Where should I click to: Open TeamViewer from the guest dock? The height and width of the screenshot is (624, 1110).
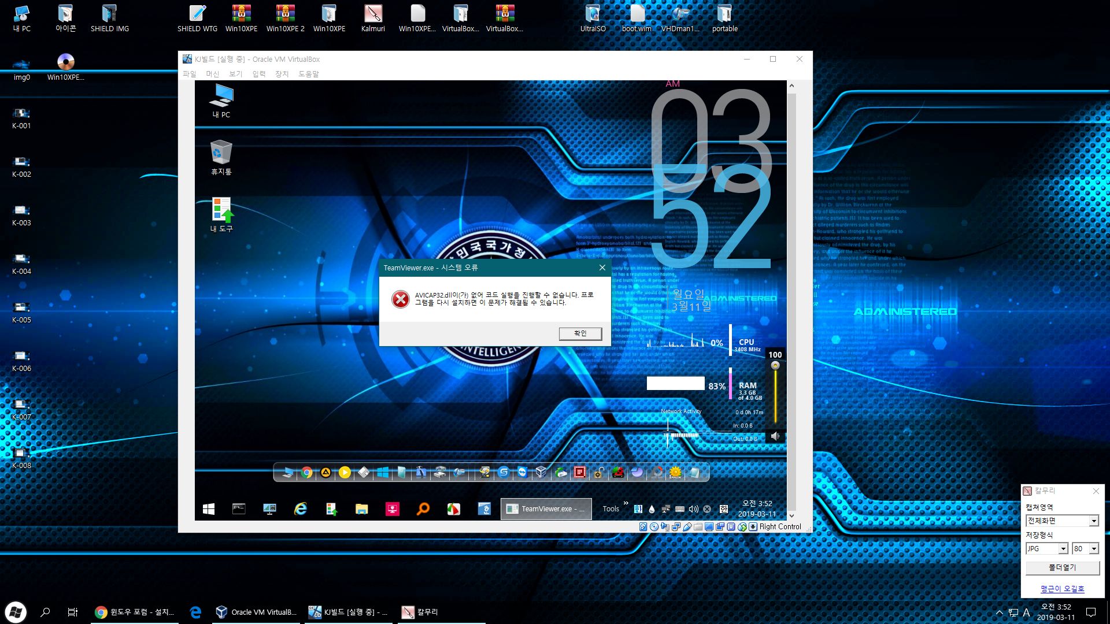click(x=523, y=473)
